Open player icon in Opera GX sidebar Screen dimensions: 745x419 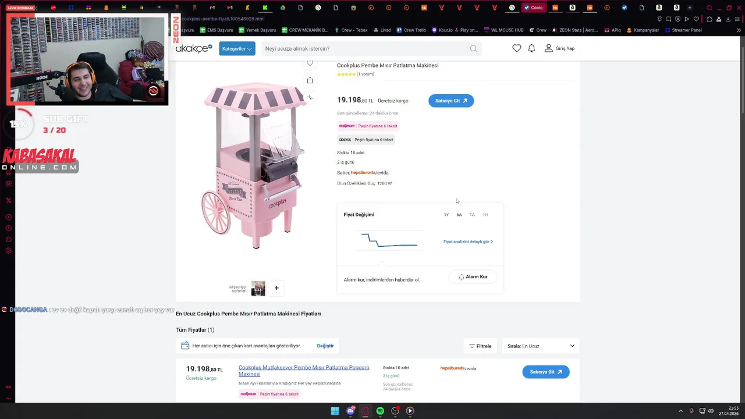click(x=8, y=217)
